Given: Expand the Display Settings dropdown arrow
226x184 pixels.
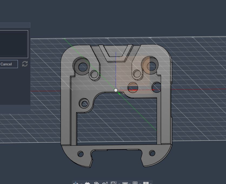Looking at the screenshot, I should click(x=129, y=183).
